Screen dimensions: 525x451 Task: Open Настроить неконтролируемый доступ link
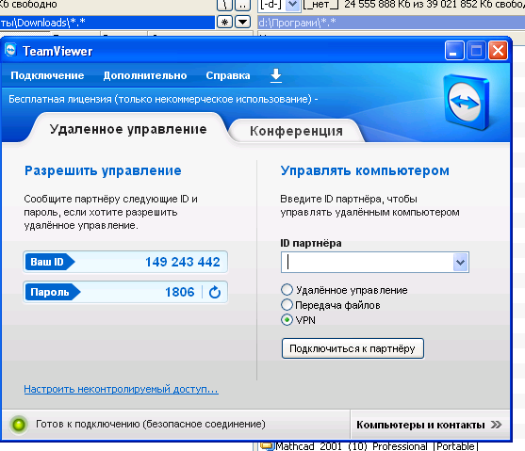coord(122,390)
